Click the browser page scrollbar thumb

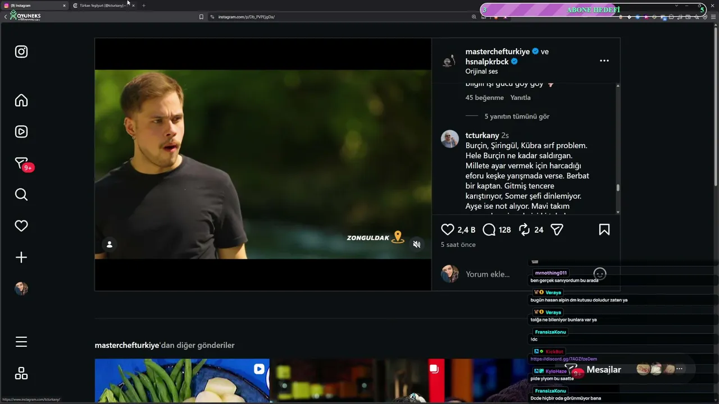coord(715,105)
